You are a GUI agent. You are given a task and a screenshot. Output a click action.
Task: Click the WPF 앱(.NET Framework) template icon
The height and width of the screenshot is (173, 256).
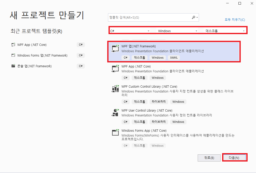[x=115, y=48]
